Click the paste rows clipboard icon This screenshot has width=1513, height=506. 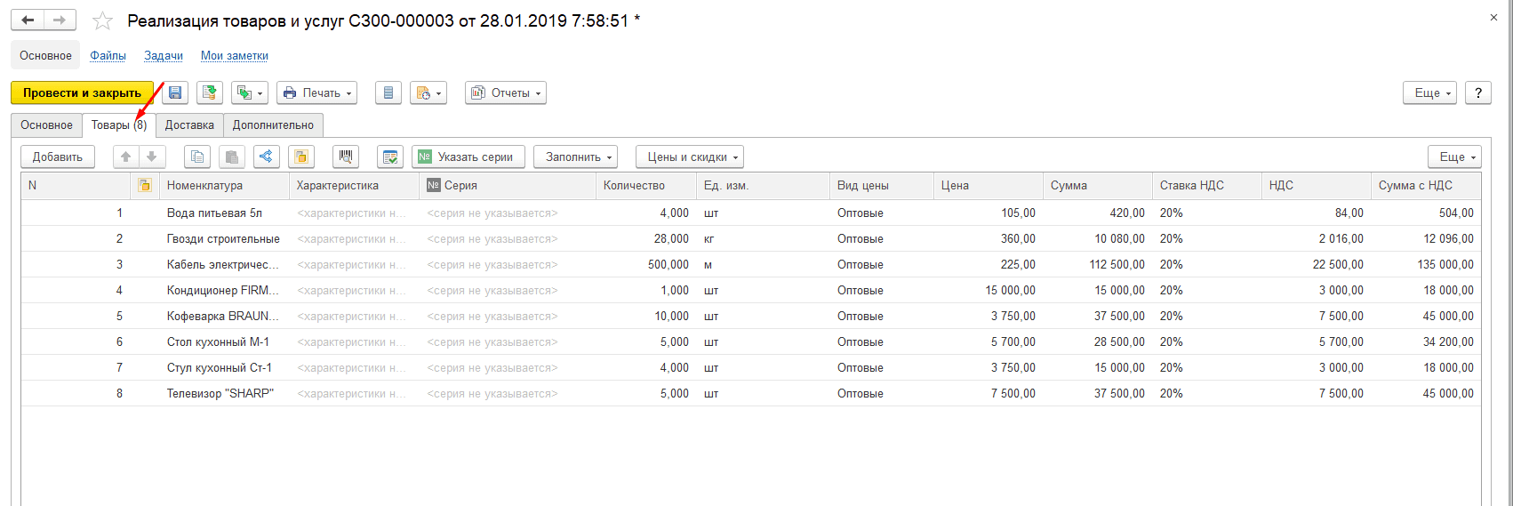232,157
